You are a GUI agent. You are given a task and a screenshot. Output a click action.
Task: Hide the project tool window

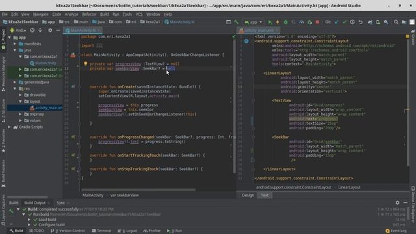(58, 31)
